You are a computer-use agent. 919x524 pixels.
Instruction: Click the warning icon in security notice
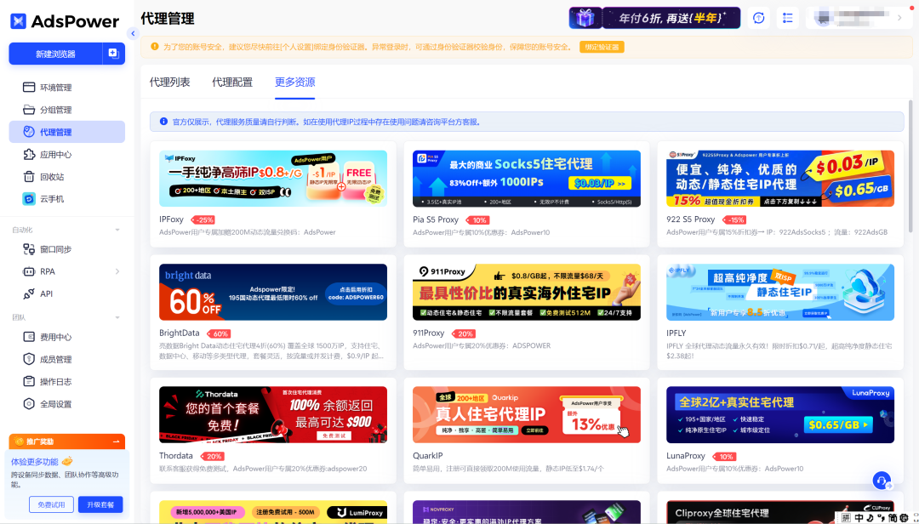pyautogui.click(x=155, y=46)
